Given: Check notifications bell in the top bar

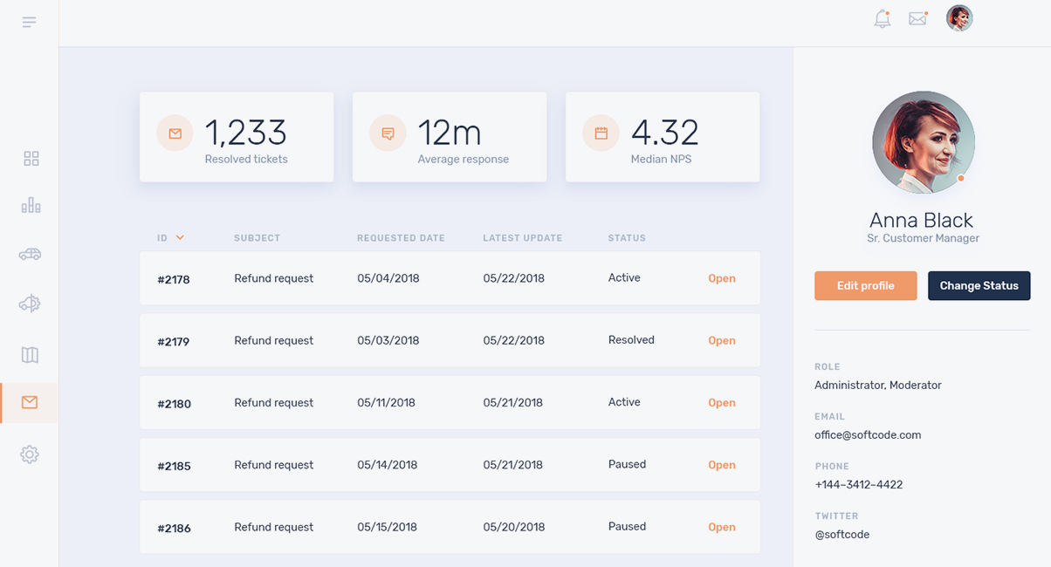Looking at the screenshot, I should (883, 18).
